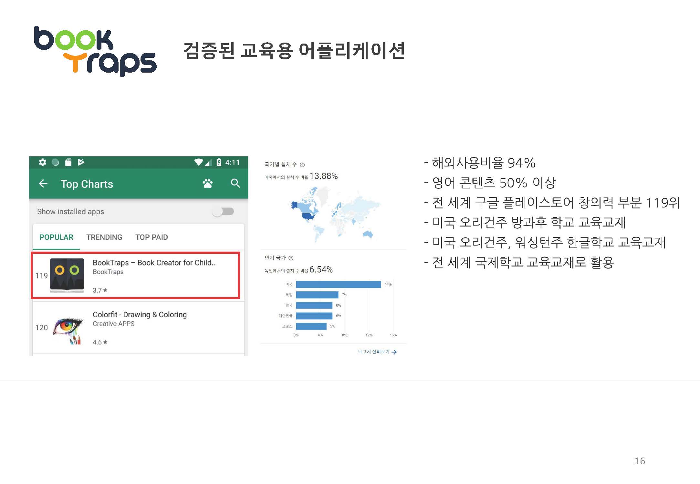Click the line 미국 오리건주 방과후 학교 교육교재
Screen dimensions: 700x484
point(525,222)
